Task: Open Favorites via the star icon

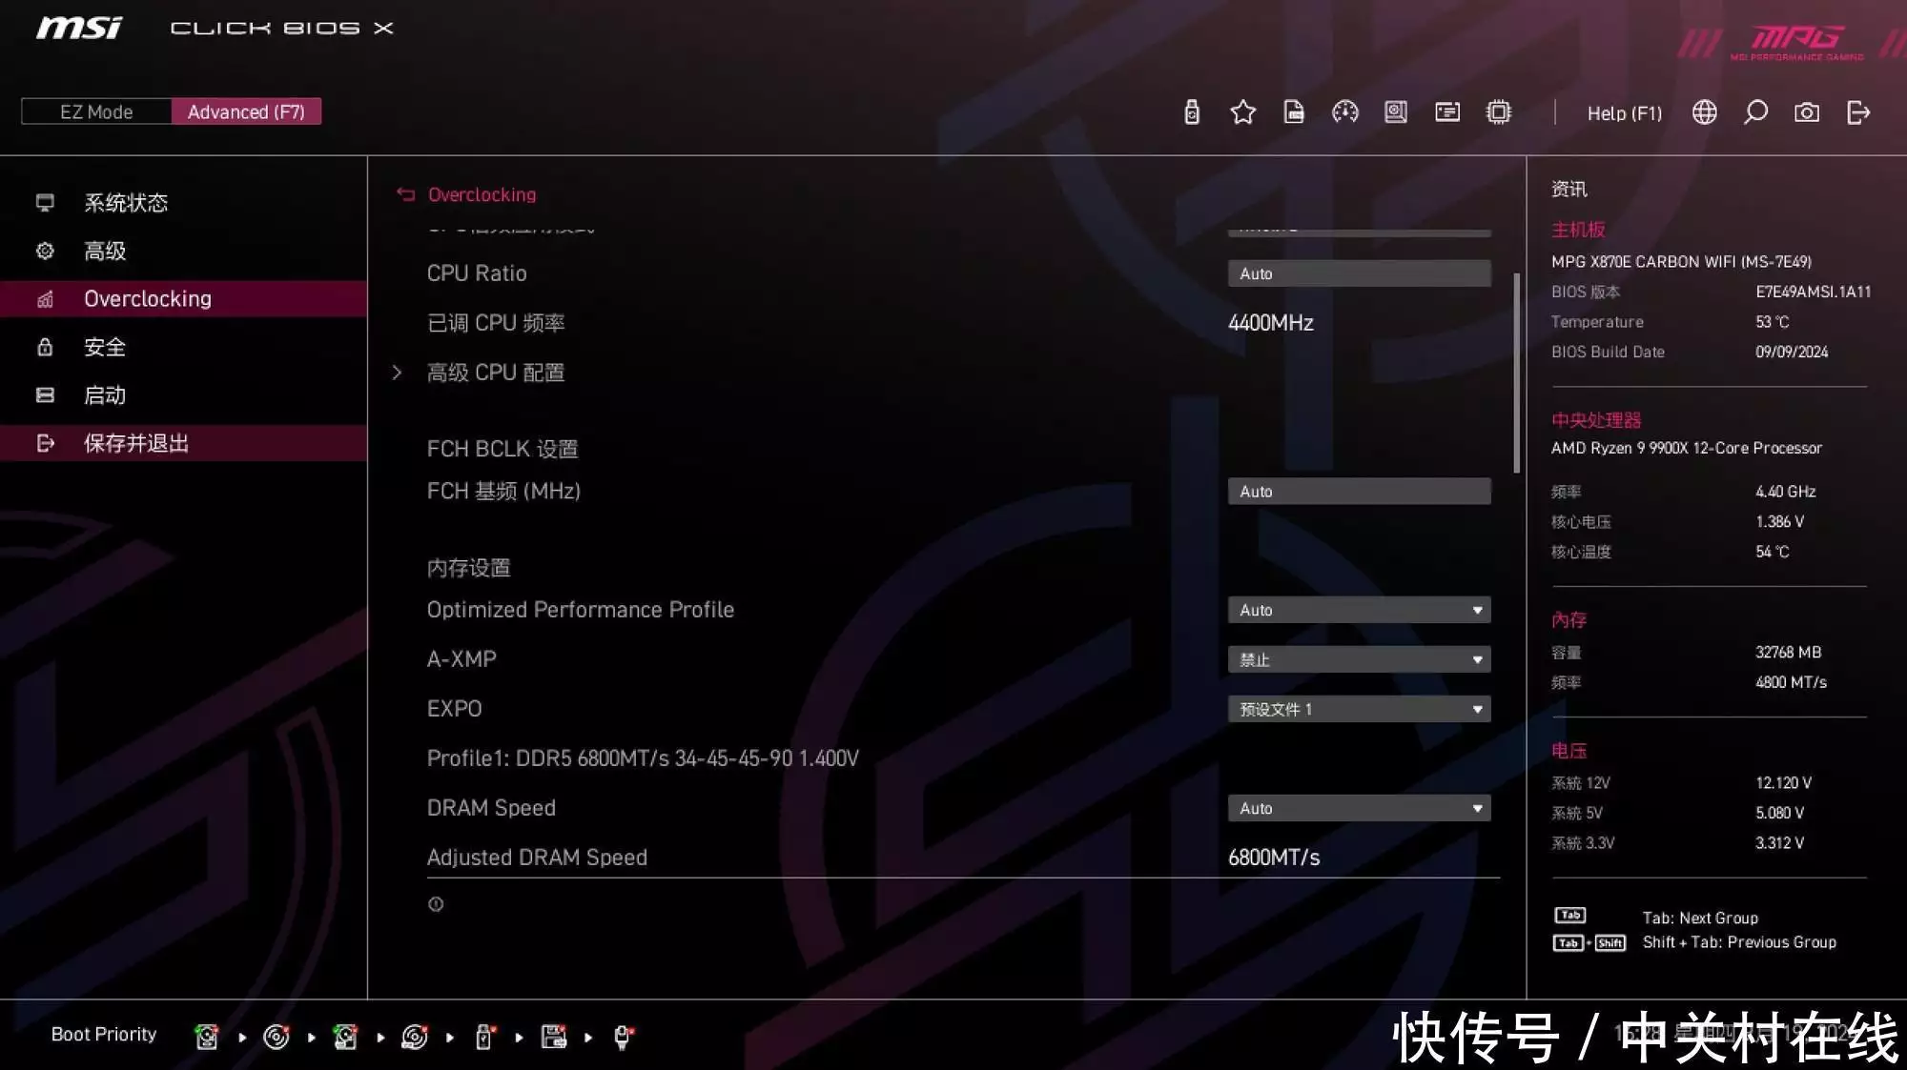Action: click(x=1242, y=112)
